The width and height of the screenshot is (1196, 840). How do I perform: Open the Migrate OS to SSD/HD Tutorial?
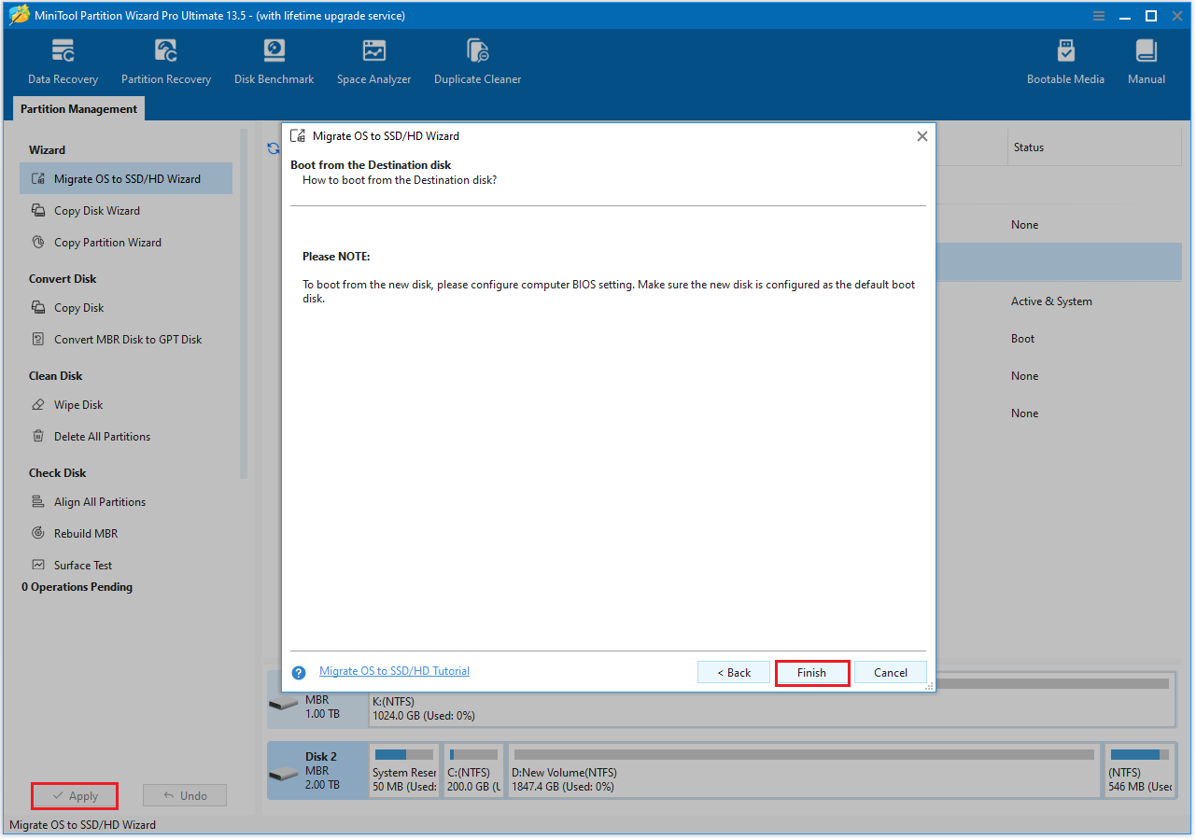(x=394, y=670)
